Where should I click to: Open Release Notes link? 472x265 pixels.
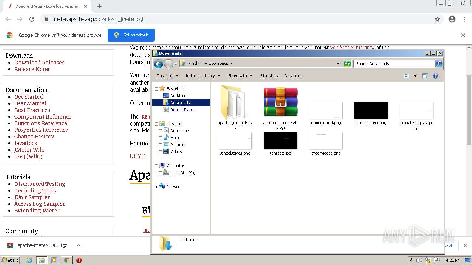point(32,69)
